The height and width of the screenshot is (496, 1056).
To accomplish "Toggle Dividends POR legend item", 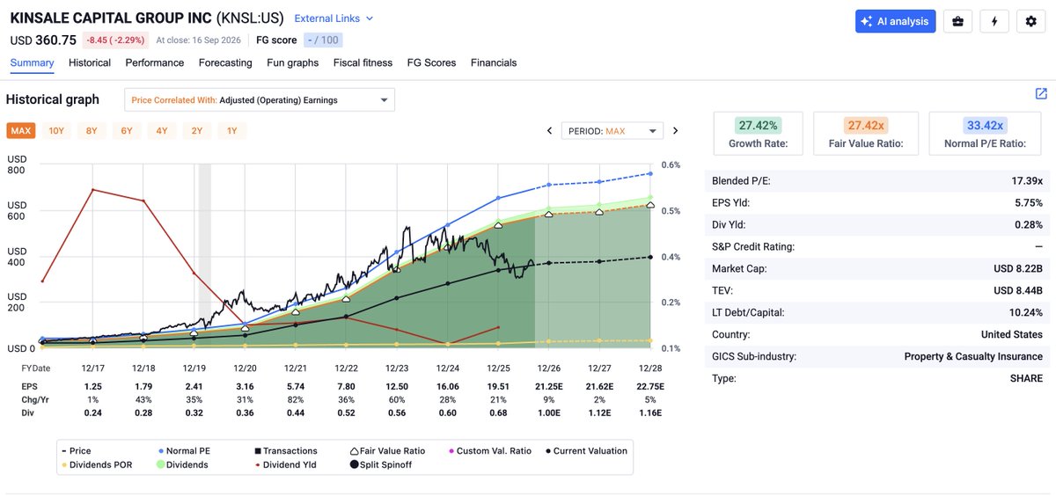I will click(x=97, y=464).
